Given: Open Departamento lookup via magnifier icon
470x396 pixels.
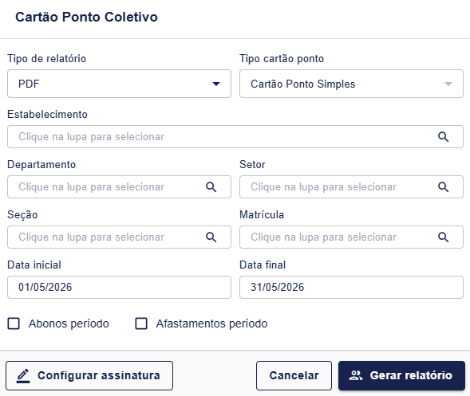Looking at the screenshot, I should click(211, 187).
